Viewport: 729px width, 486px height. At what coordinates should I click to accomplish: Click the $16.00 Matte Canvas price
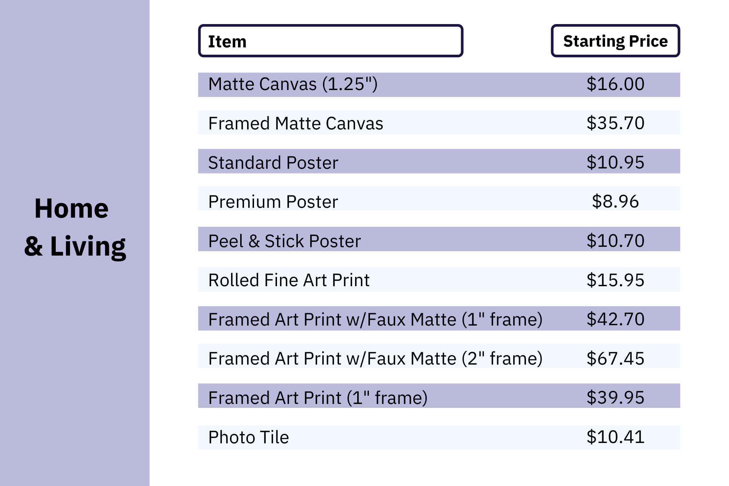click(x=615, y=84)
